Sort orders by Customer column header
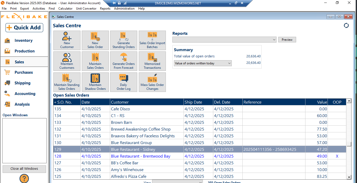Image resolution: width=357 pixels, height=183 pixels. click(x=147, y=102)
